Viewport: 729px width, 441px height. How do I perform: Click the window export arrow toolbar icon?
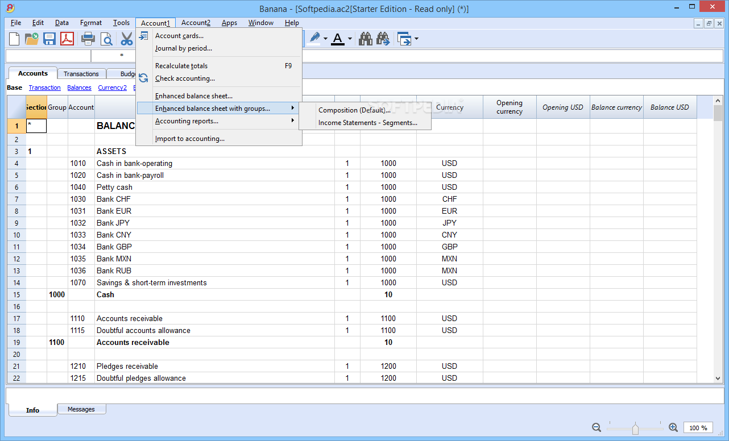point(404,39)
